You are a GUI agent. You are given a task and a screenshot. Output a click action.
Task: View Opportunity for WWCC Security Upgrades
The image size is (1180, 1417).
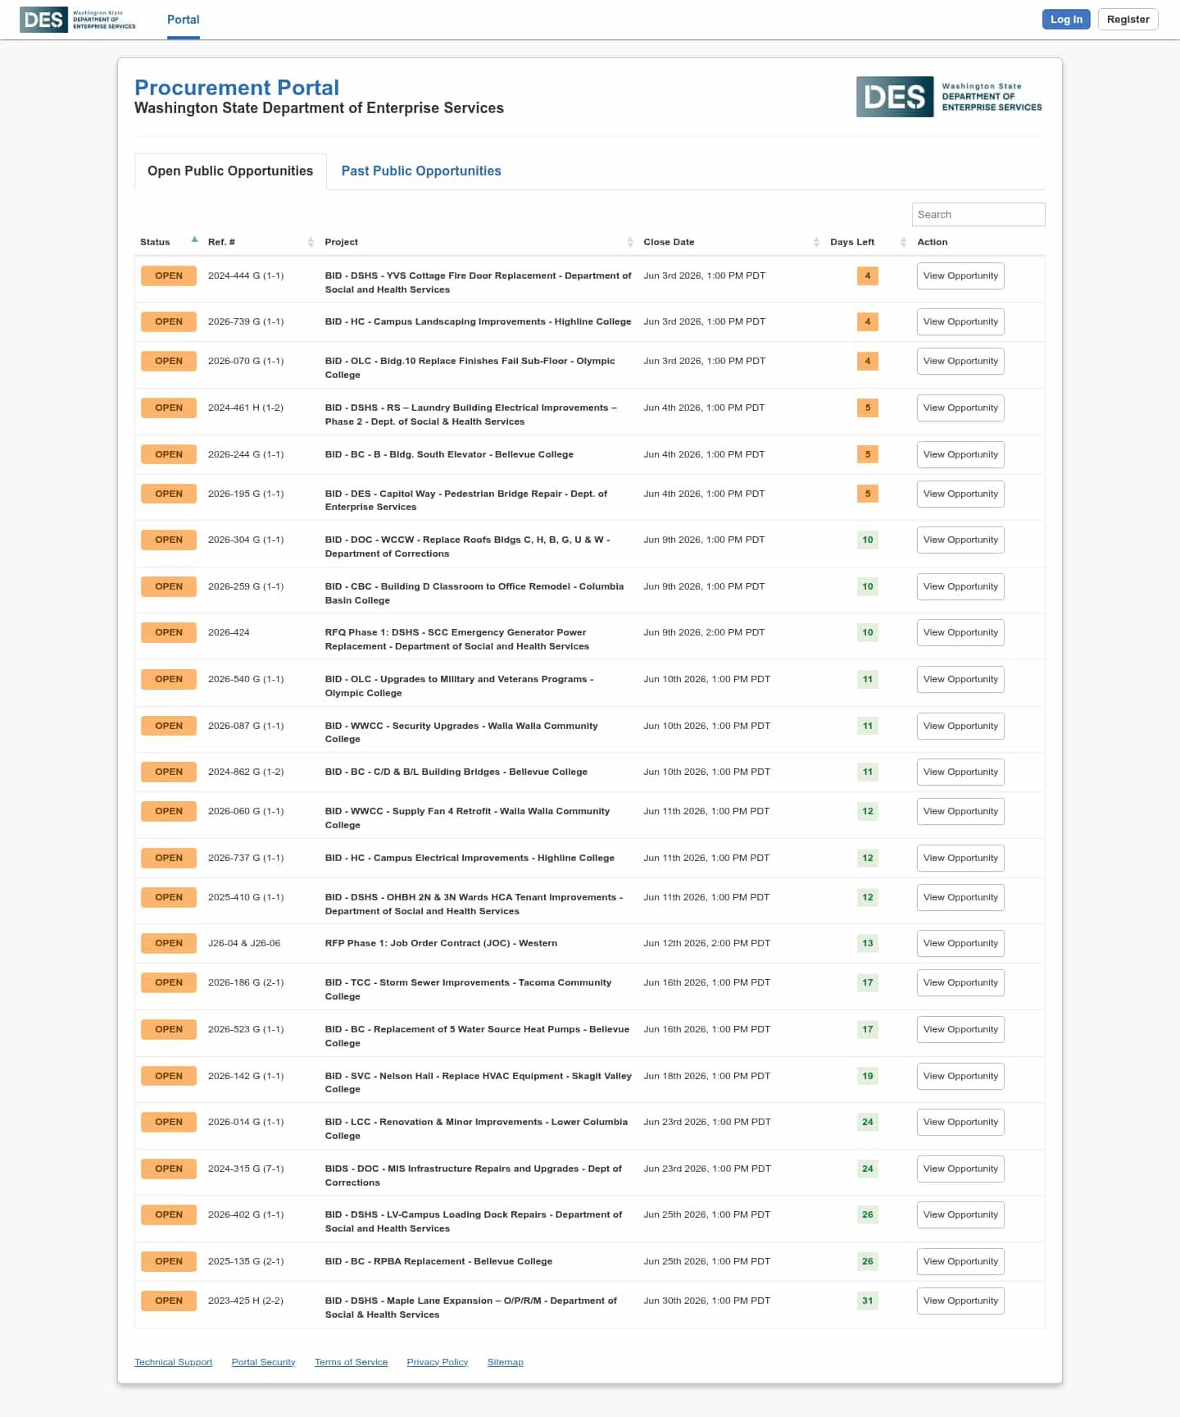coord(960,726)
